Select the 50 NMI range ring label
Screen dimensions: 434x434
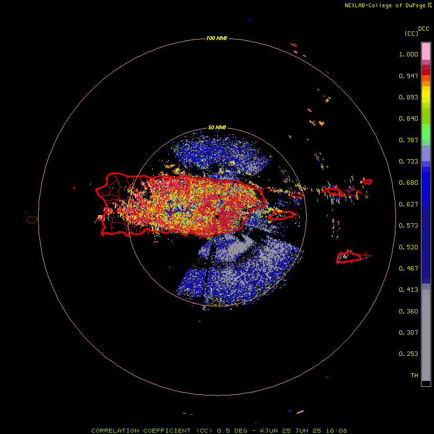217,128
